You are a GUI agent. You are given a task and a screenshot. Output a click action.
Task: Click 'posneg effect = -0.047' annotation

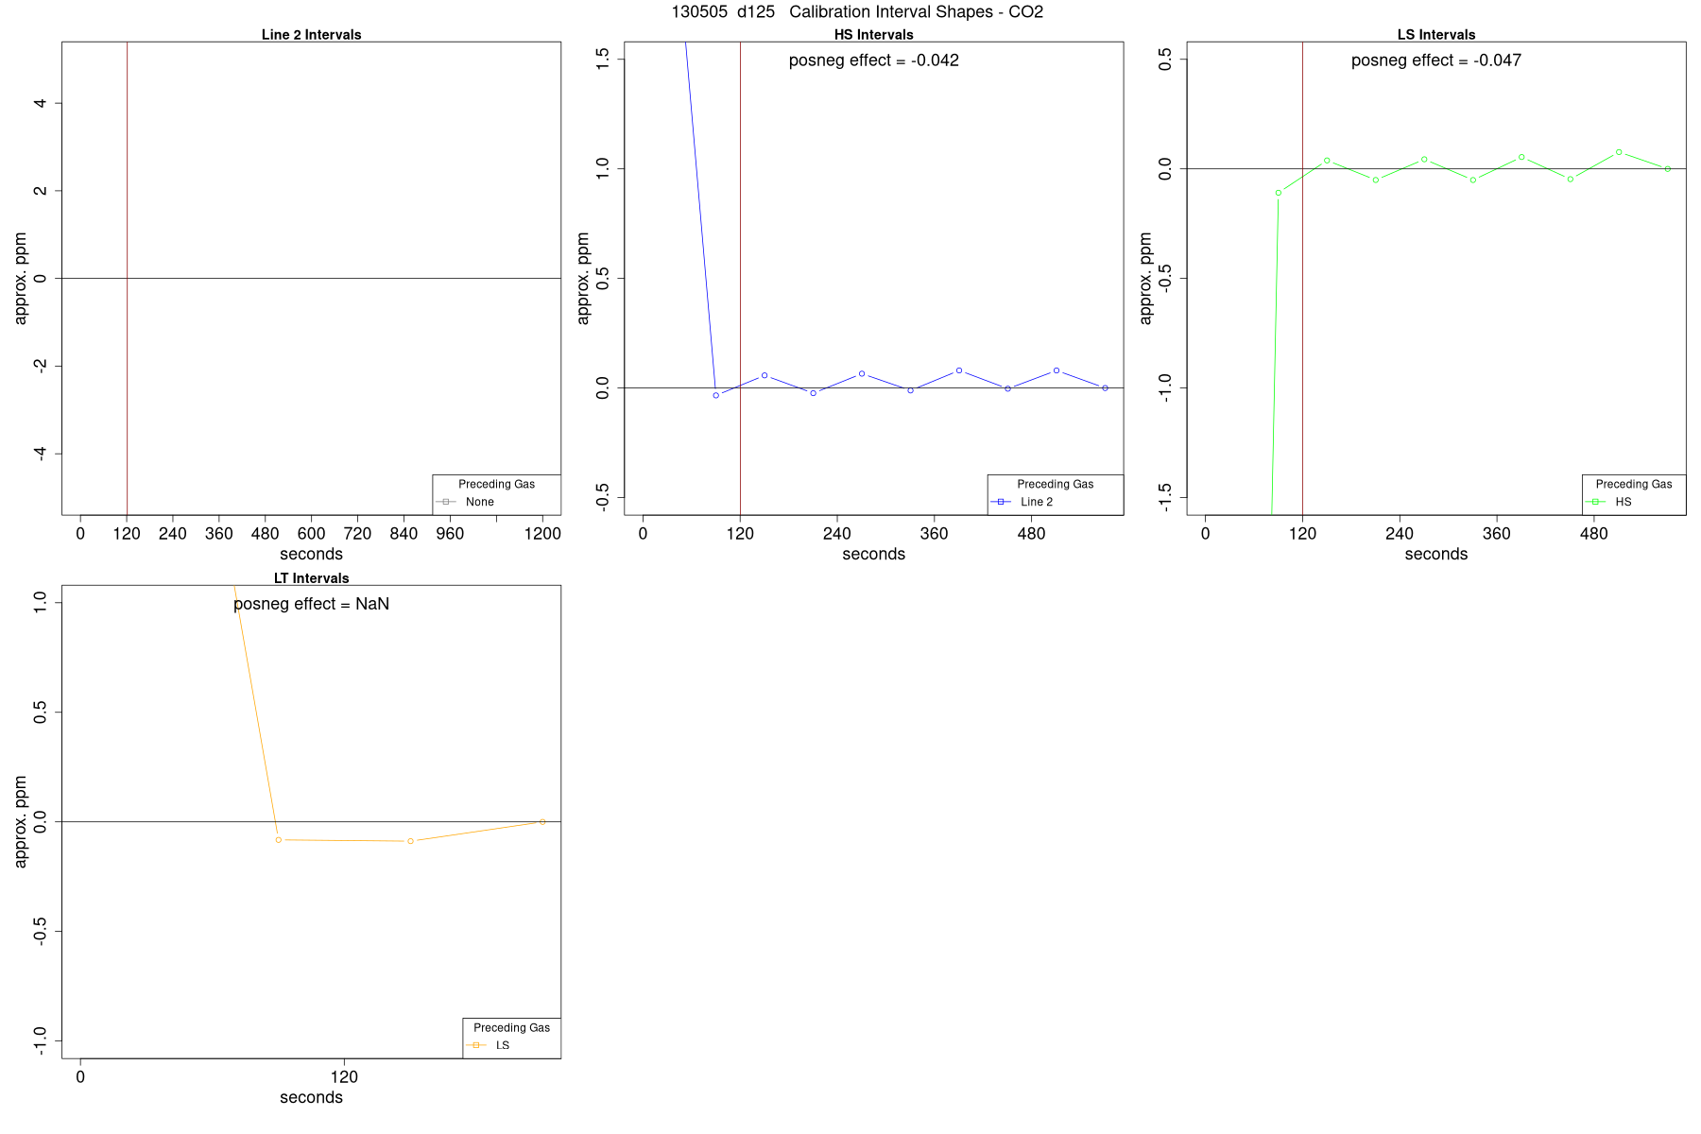(1436, 60)
